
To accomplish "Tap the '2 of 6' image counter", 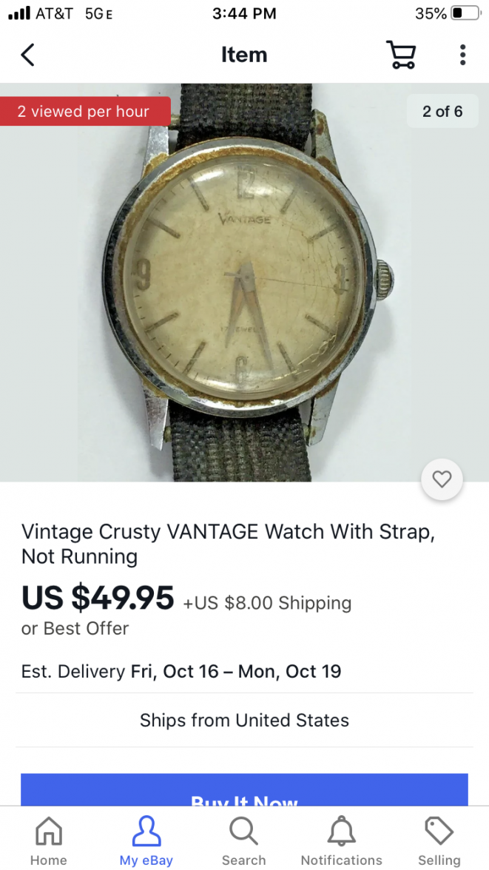I will (x=442, y=112).
